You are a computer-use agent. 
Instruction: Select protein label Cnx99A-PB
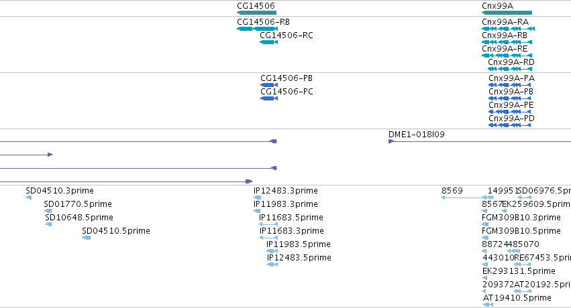[x=511, y=92]
